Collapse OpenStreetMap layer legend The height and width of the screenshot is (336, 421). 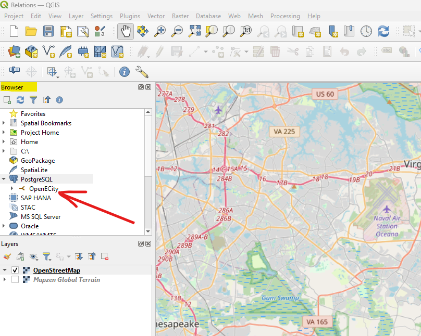tap(4, 270)
